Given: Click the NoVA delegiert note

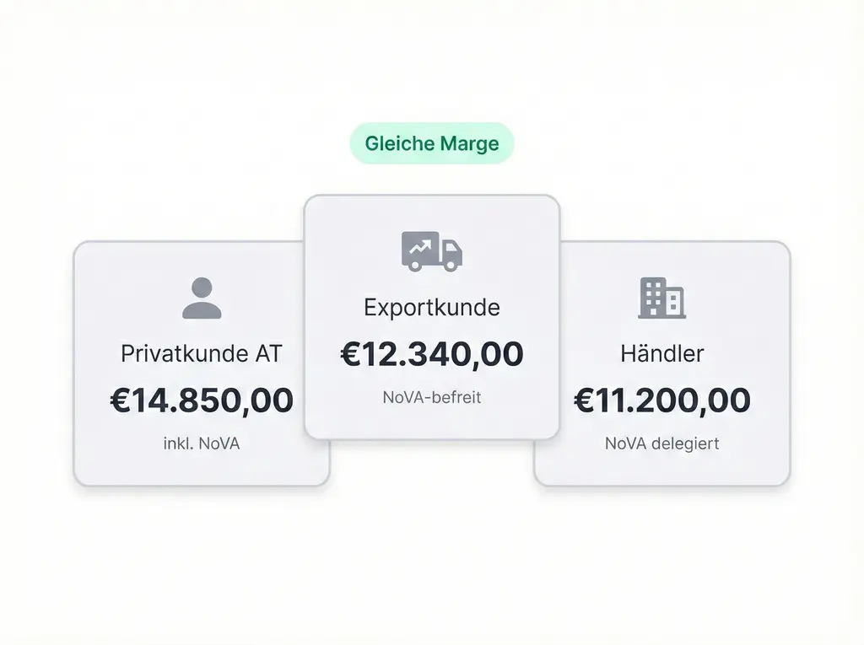Looking at the screenshot, I should (661, 443).
